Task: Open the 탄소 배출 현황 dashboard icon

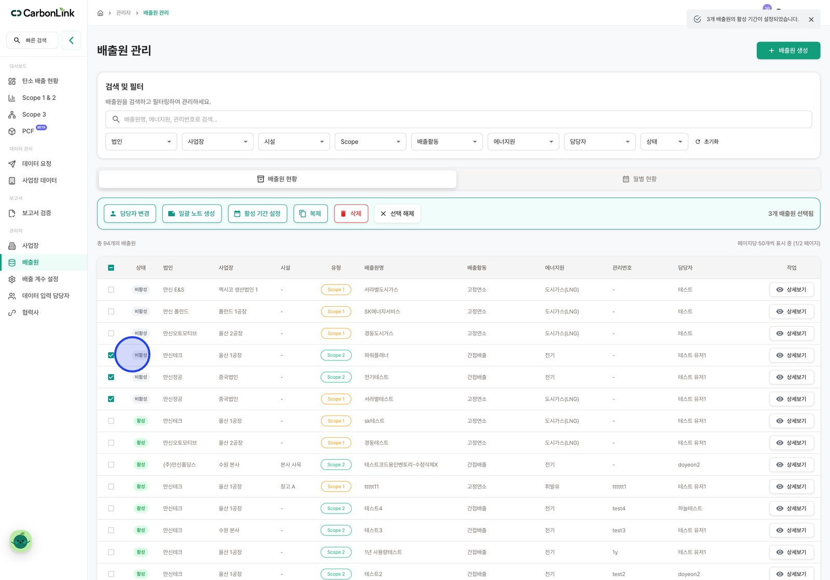Action: (12, 81)
